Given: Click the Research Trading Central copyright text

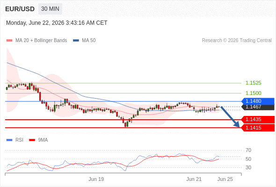Looking at the screenshot, I should click(x=237, y=41).
